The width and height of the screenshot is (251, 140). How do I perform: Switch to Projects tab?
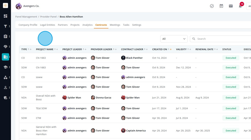[x=75, y=25]
